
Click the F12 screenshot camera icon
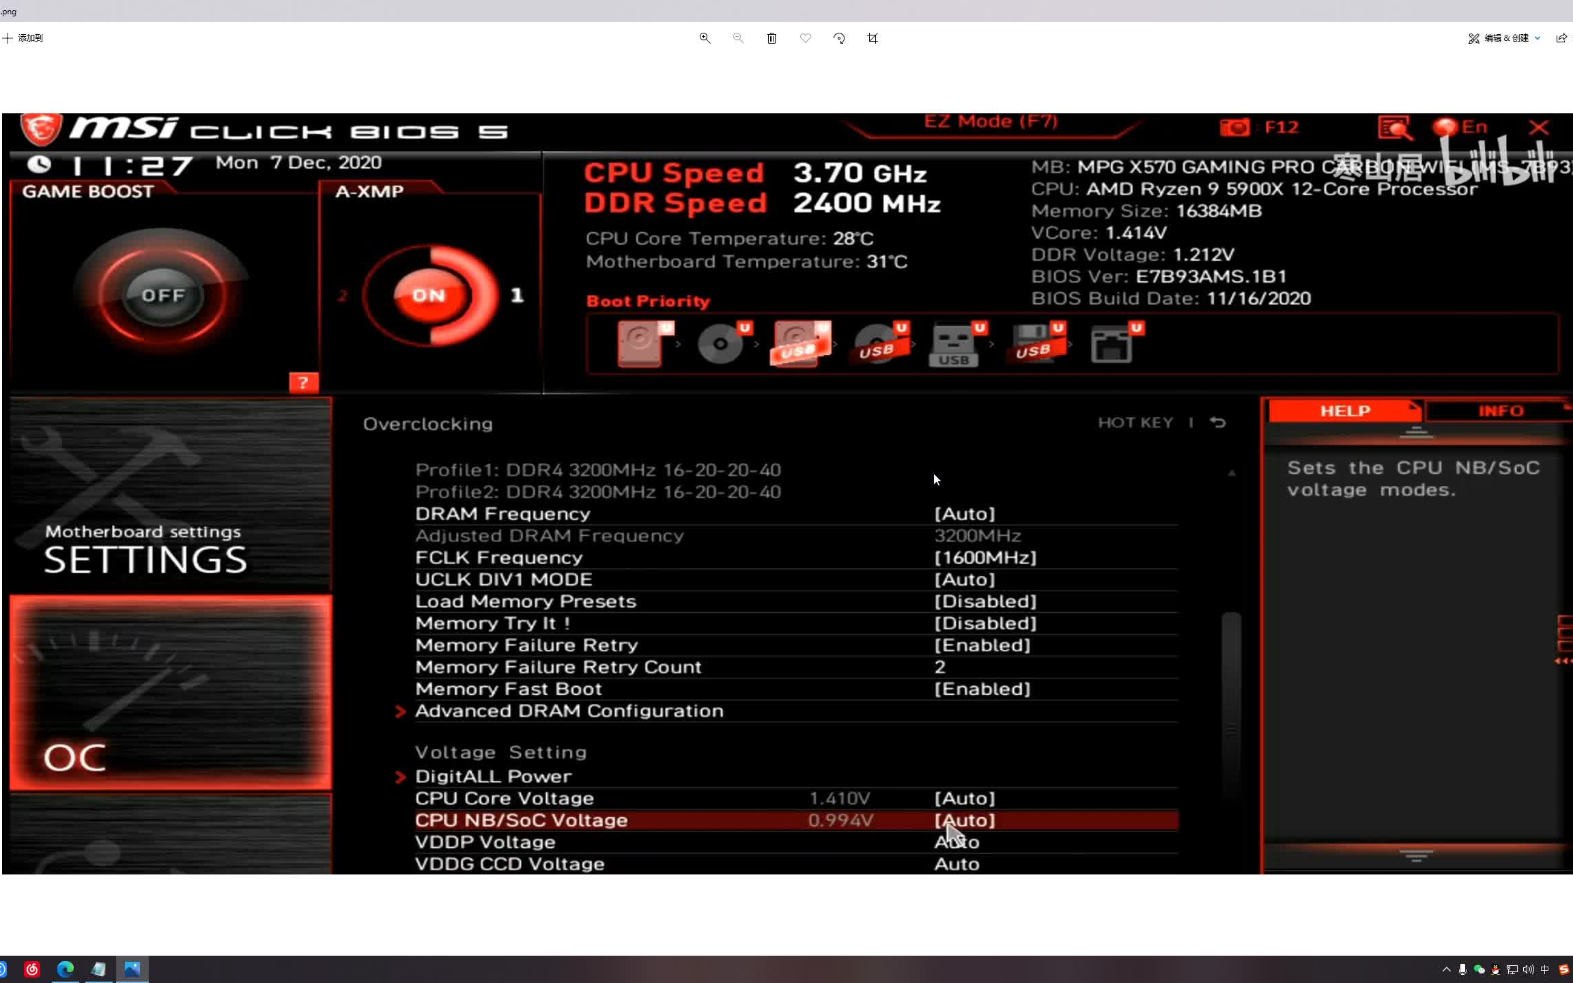[1234, 127]
